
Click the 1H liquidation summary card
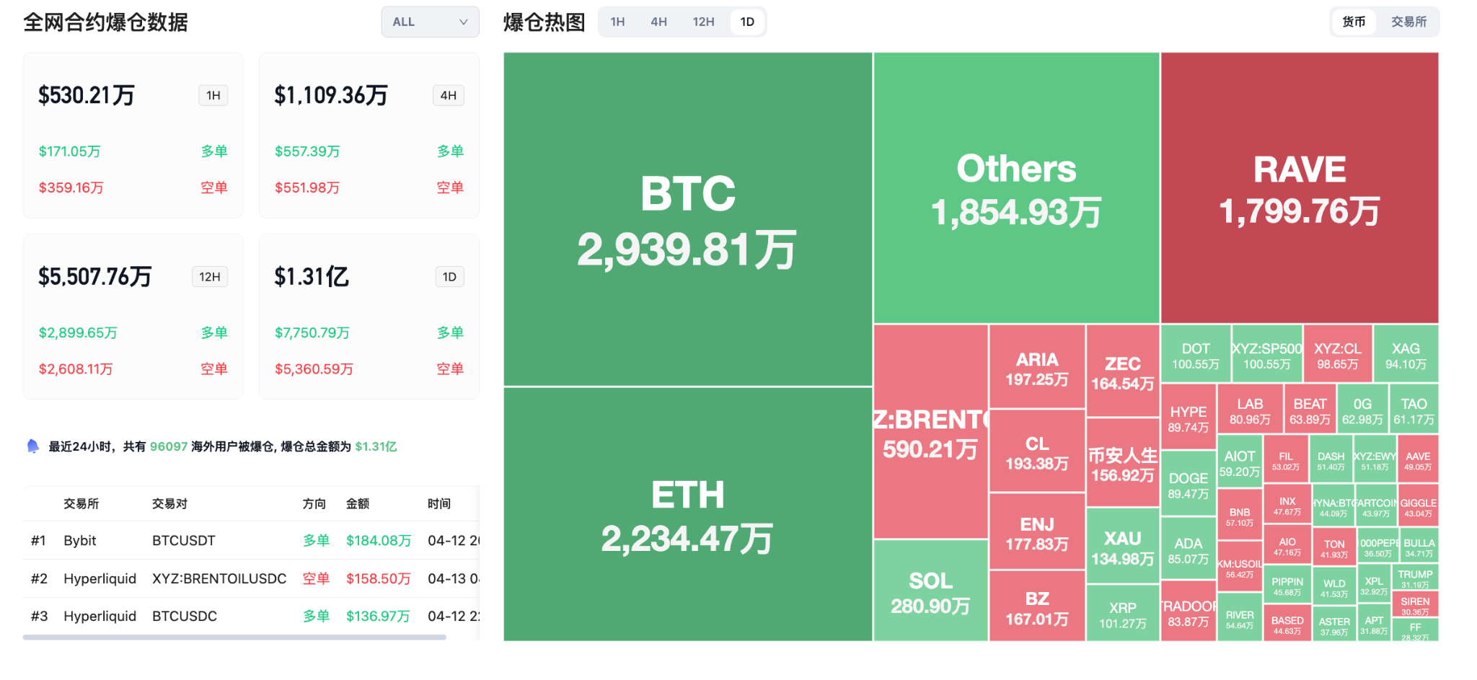coord(133,135)
